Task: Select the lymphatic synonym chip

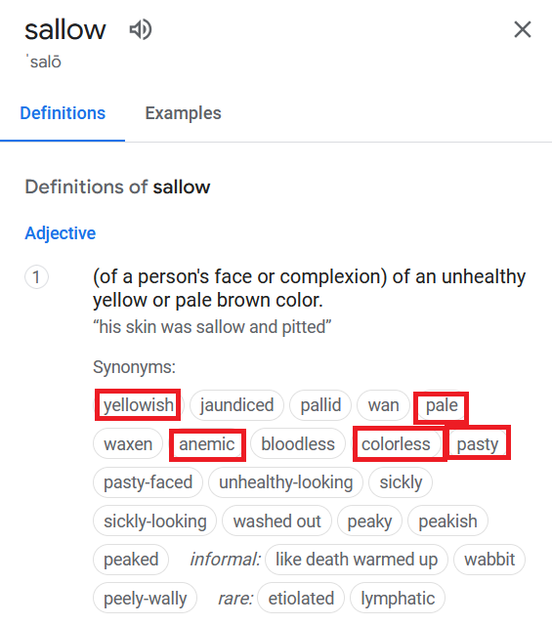Action: [398, 598]
